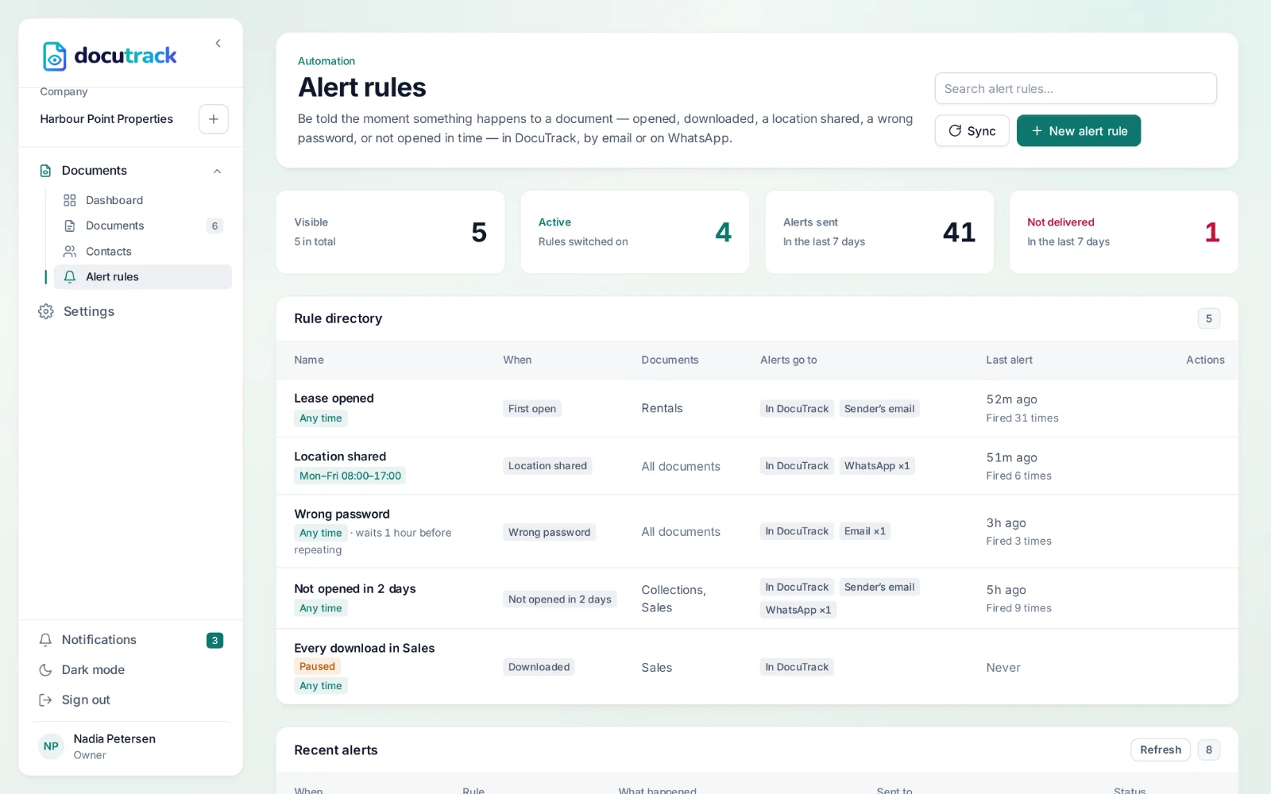1271x794 pixels.
Task: Click the Documents page icon in submenu
Action: point(70,226)
